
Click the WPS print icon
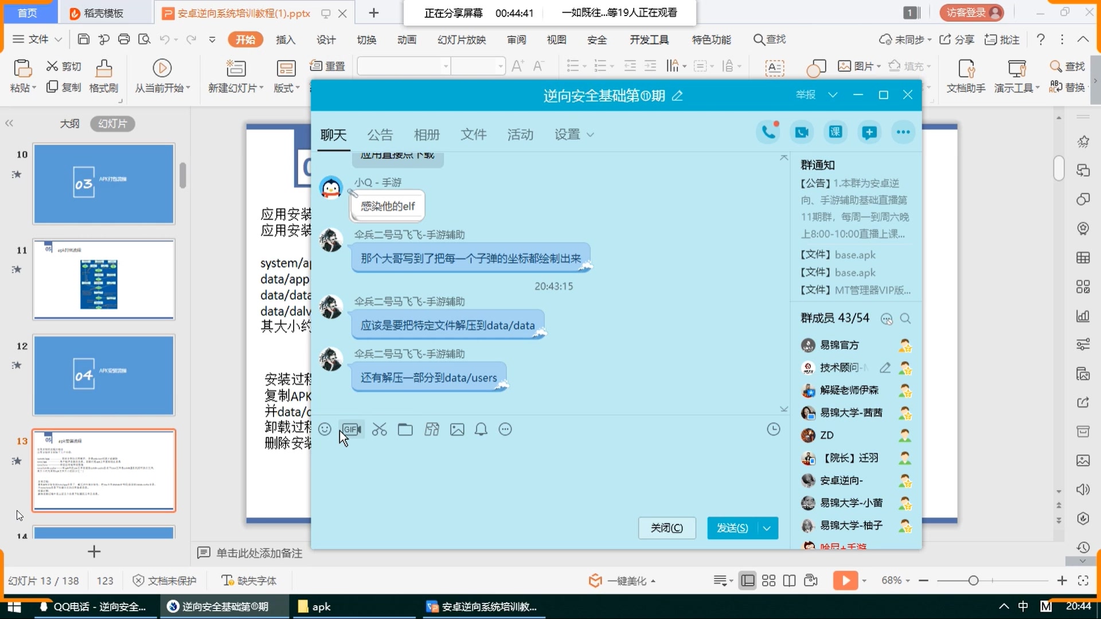pos(124,40)
